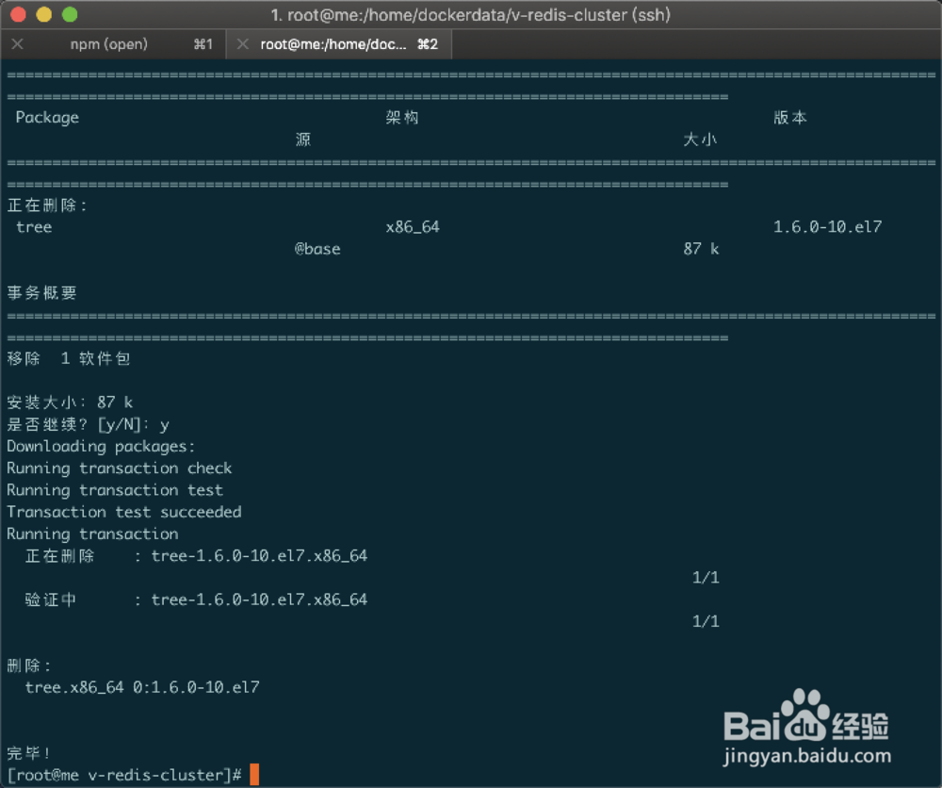Close the npm tab with its X icon
This screenshot has width=942, height=788.
17,43
